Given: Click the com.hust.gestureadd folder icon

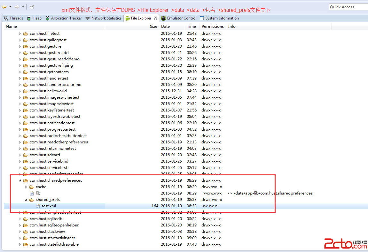Looking at the screenshot, I should coord(26,53).
